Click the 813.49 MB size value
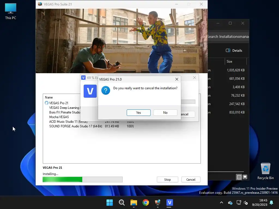The image size is (279, 209). (112, 126)
